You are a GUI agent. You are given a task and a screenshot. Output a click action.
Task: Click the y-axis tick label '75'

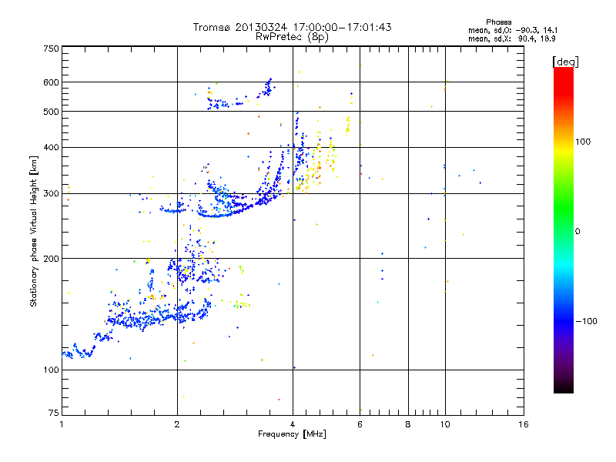pyautogui.click(x=54, y=413)
